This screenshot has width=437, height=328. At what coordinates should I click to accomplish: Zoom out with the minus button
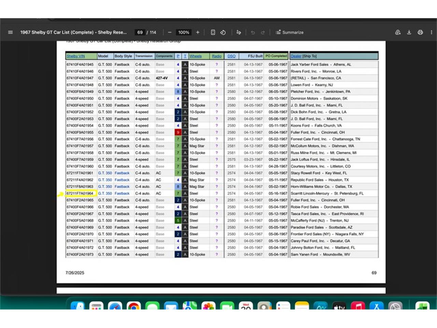click(169, 32)
